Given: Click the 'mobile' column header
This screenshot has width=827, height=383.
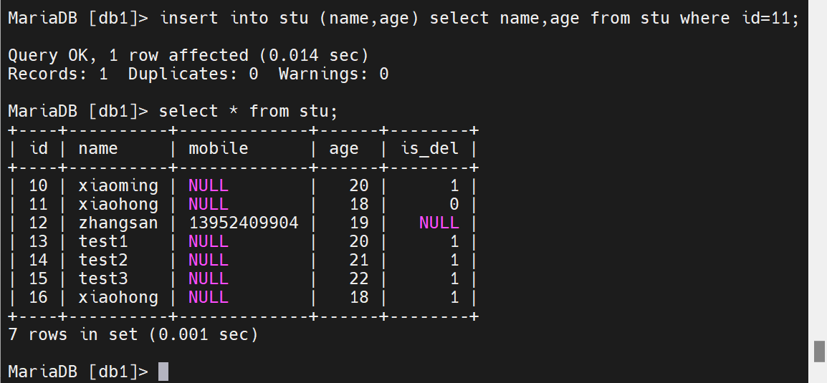Looking at the screenshot, I should coord(219,148).
